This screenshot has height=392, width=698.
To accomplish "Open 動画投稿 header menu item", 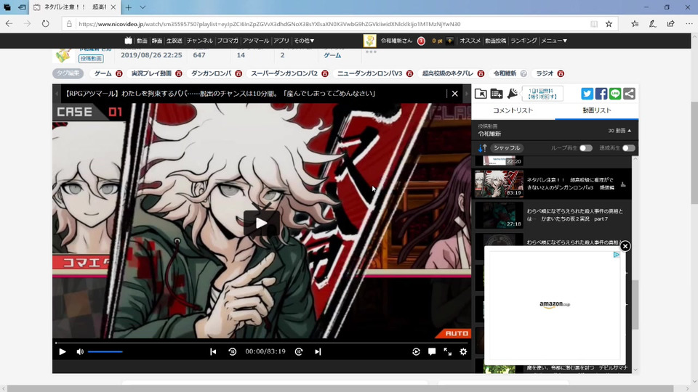I will (495, 41).
